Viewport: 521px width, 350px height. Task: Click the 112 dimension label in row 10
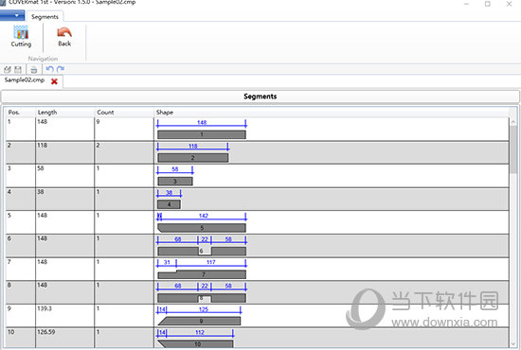click(x=200, y=332)
